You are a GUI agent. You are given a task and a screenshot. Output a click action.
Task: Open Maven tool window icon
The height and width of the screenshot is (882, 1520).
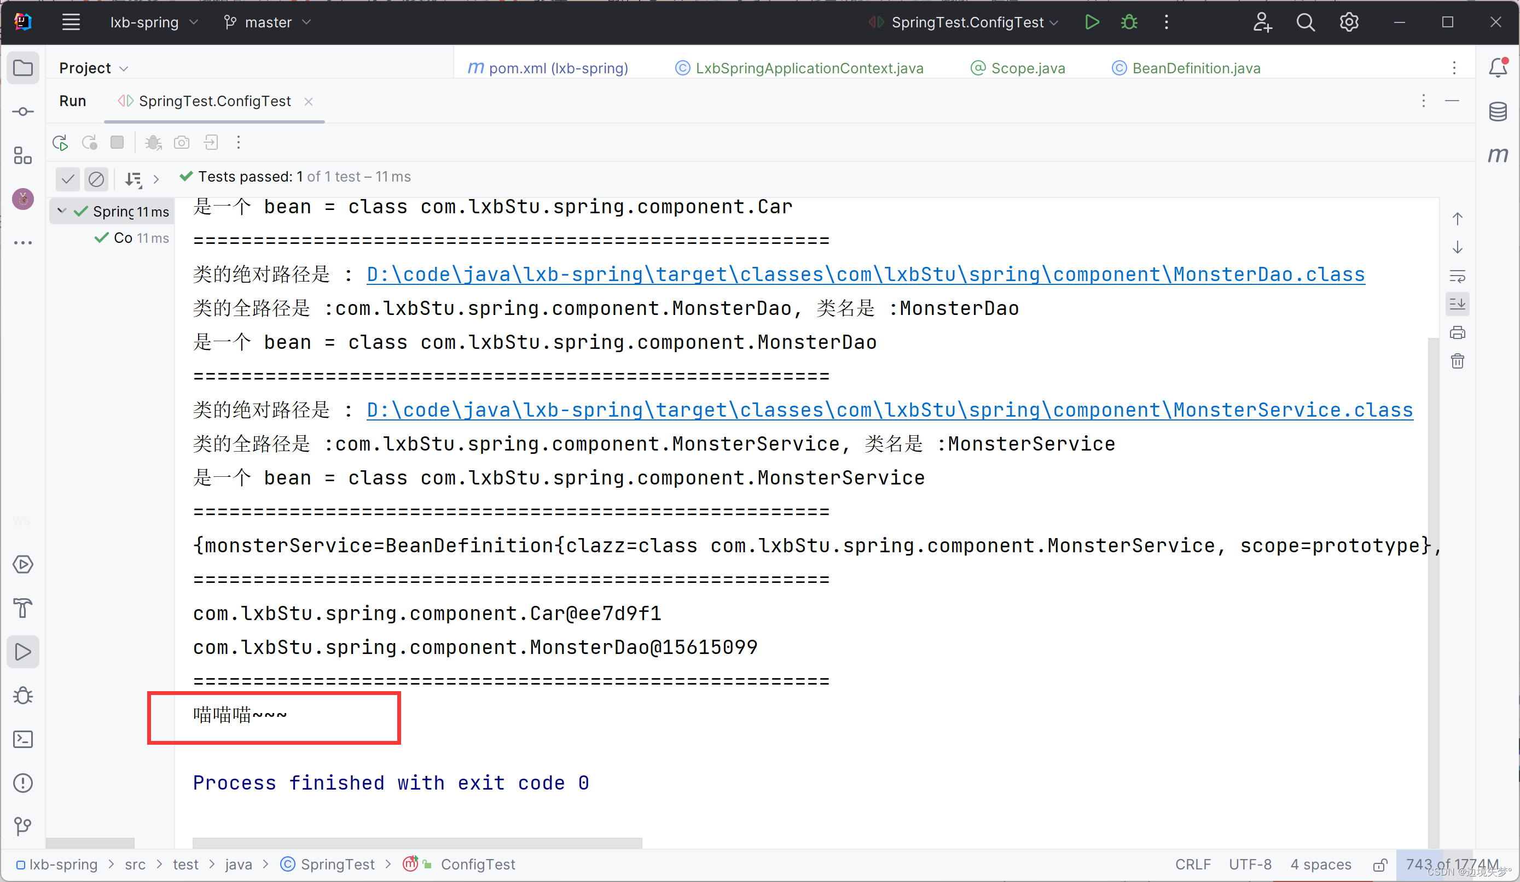1498,155
